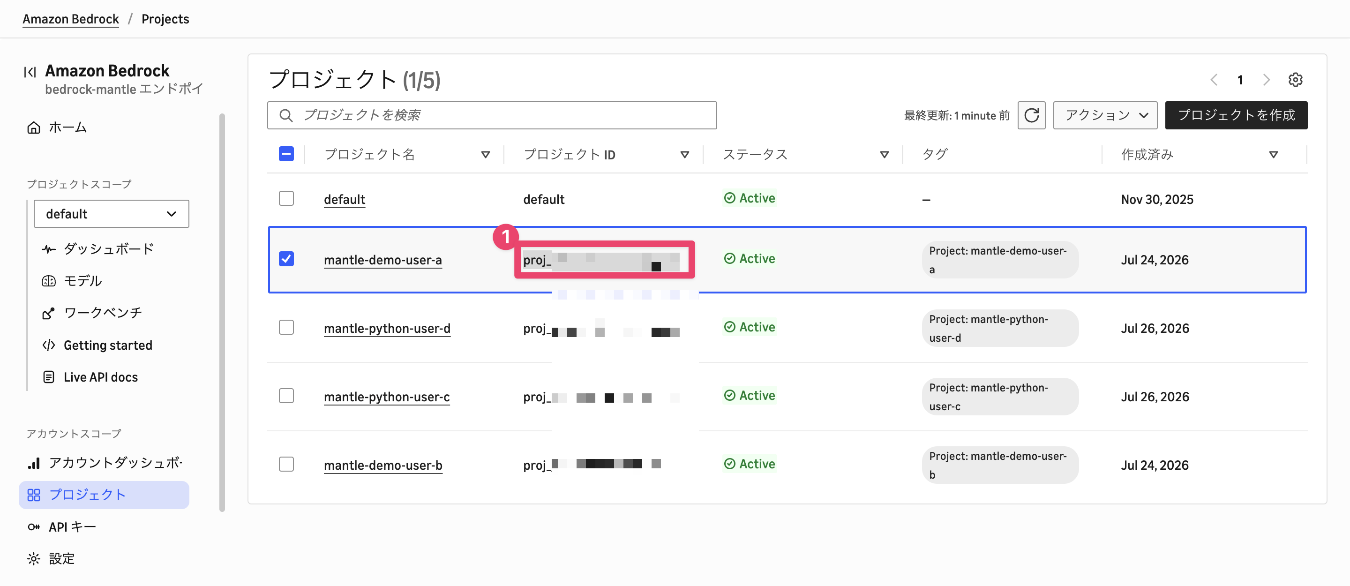This screenshot has height=586, width=1350.
Task: Click the Getting started code icon
Action: click(x=49, y=346)
